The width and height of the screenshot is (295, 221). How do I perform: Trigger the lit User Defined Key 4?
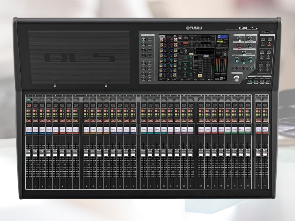pyautogui.click(x=269, y=45)
